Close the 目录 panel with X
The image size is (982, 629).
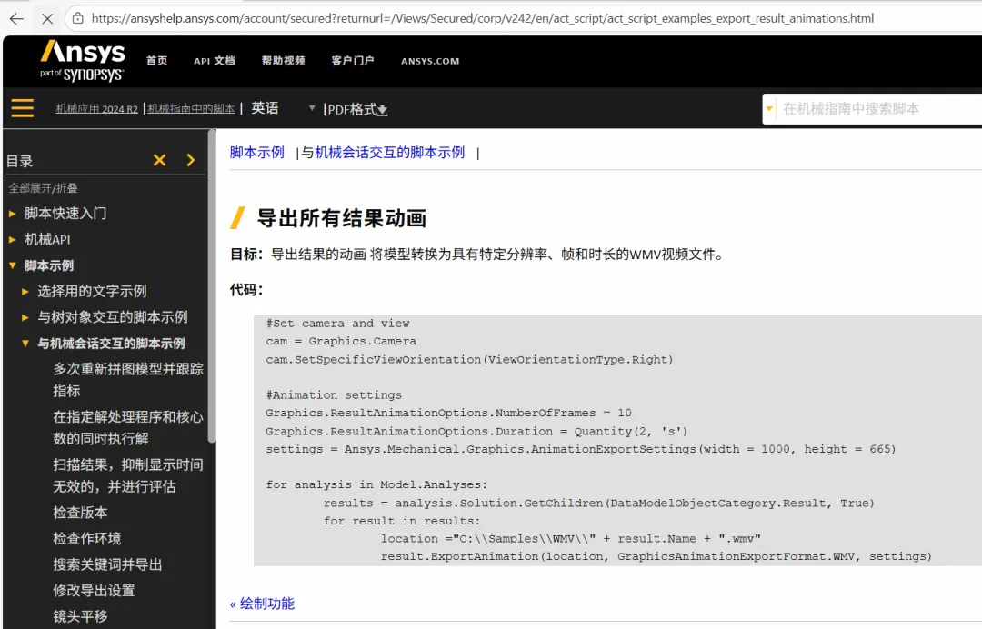pyautogui.click(x=160, y=160)
